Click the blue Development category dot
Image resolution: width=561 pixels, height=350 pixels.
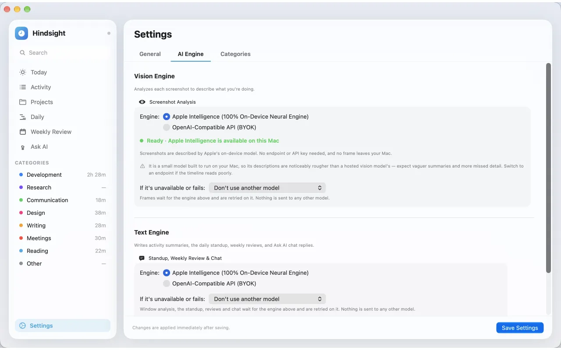(21, 175)
